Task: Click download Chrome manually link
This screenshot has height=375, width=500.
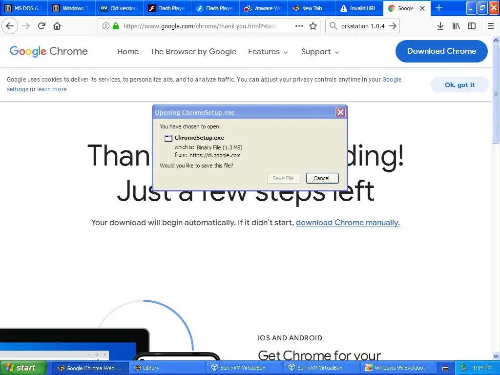Action: [x=348, y=222]
